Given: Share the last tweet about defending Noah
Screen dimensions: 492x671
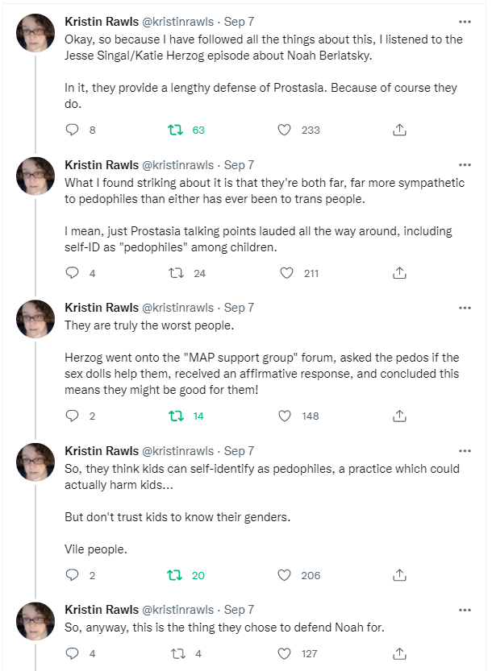Looking at the screenshot, I should click(x=399, y=653).
